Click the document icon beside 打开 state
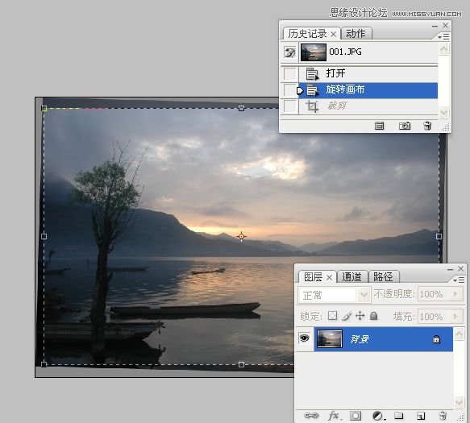 tap(312, 73)
